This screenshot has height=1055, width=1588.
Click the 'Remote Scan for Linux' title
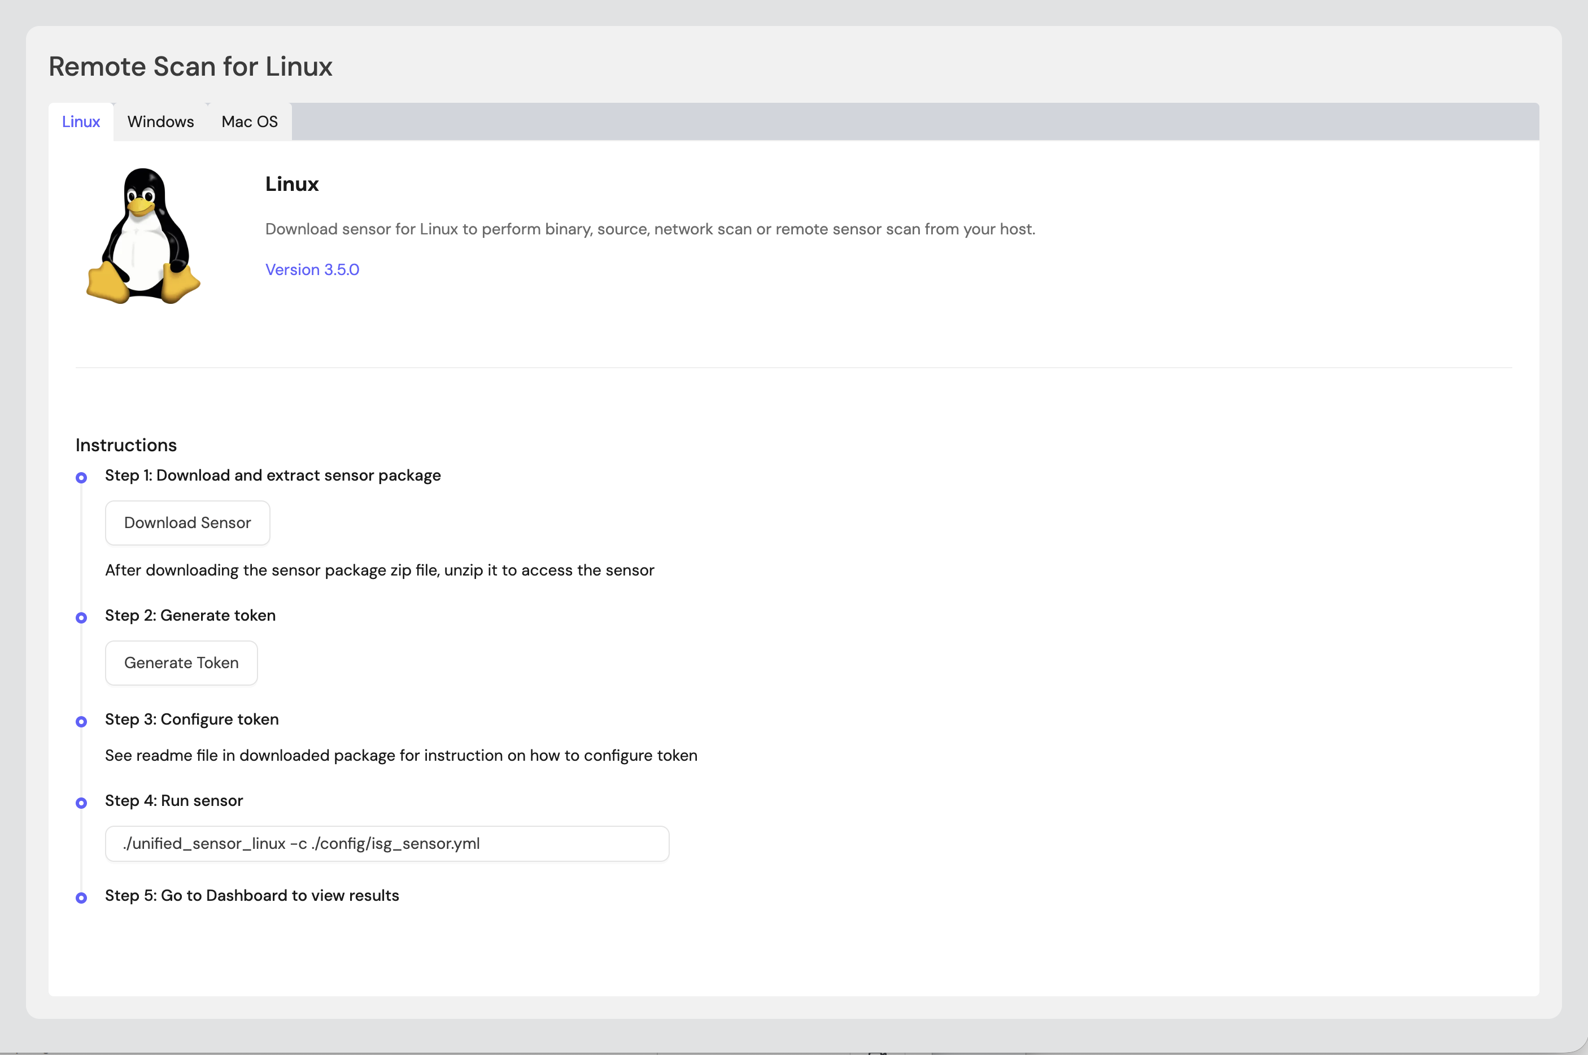pos(190,67)
